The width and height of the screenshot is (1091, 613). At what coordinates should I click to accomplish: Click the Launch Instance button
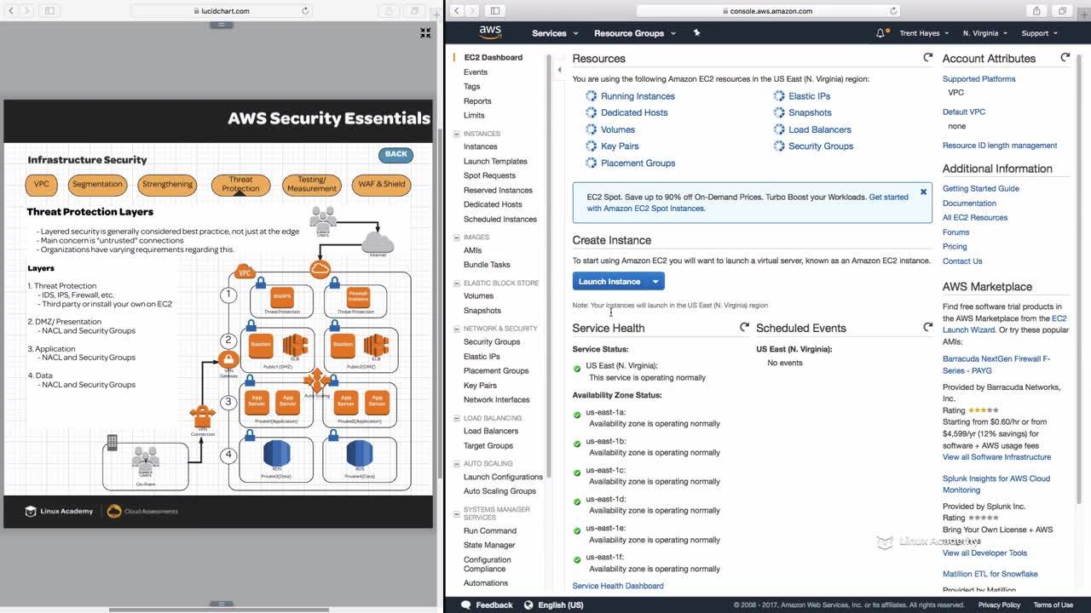pyautogui.click(x=609, y=282)
